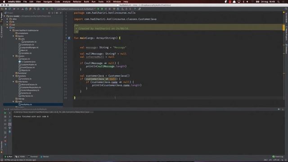The width and height of the screenshot is (288, 162).
Task: Click the Search Everywhere magnifier, top right
Action: click(x=286, y=9)
